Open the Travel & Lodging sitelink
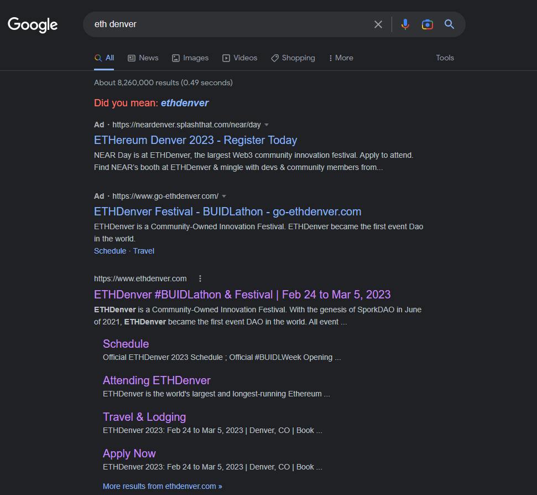This screenshot has height=495, width=537. coord(144,417)
